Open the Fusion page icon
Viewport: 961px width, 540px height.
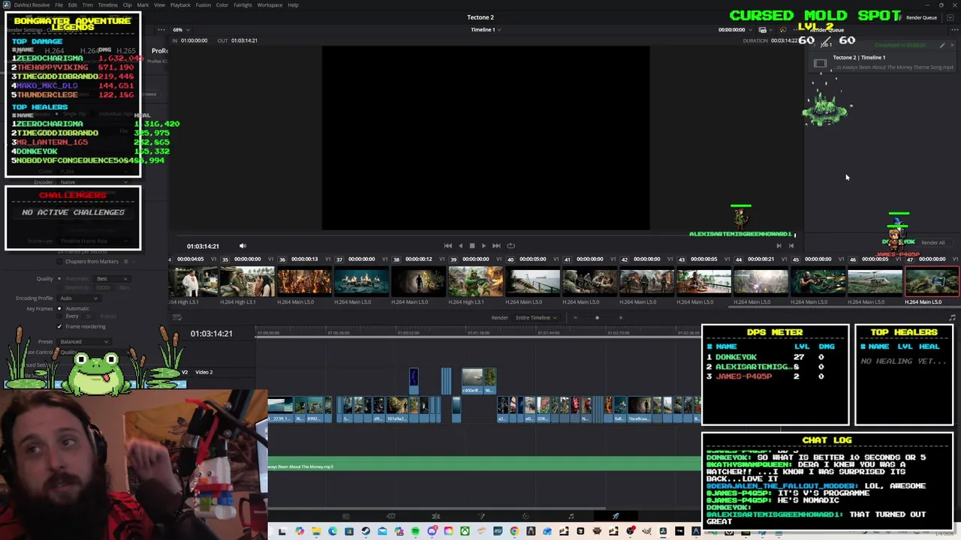click(x=480, y=516)
